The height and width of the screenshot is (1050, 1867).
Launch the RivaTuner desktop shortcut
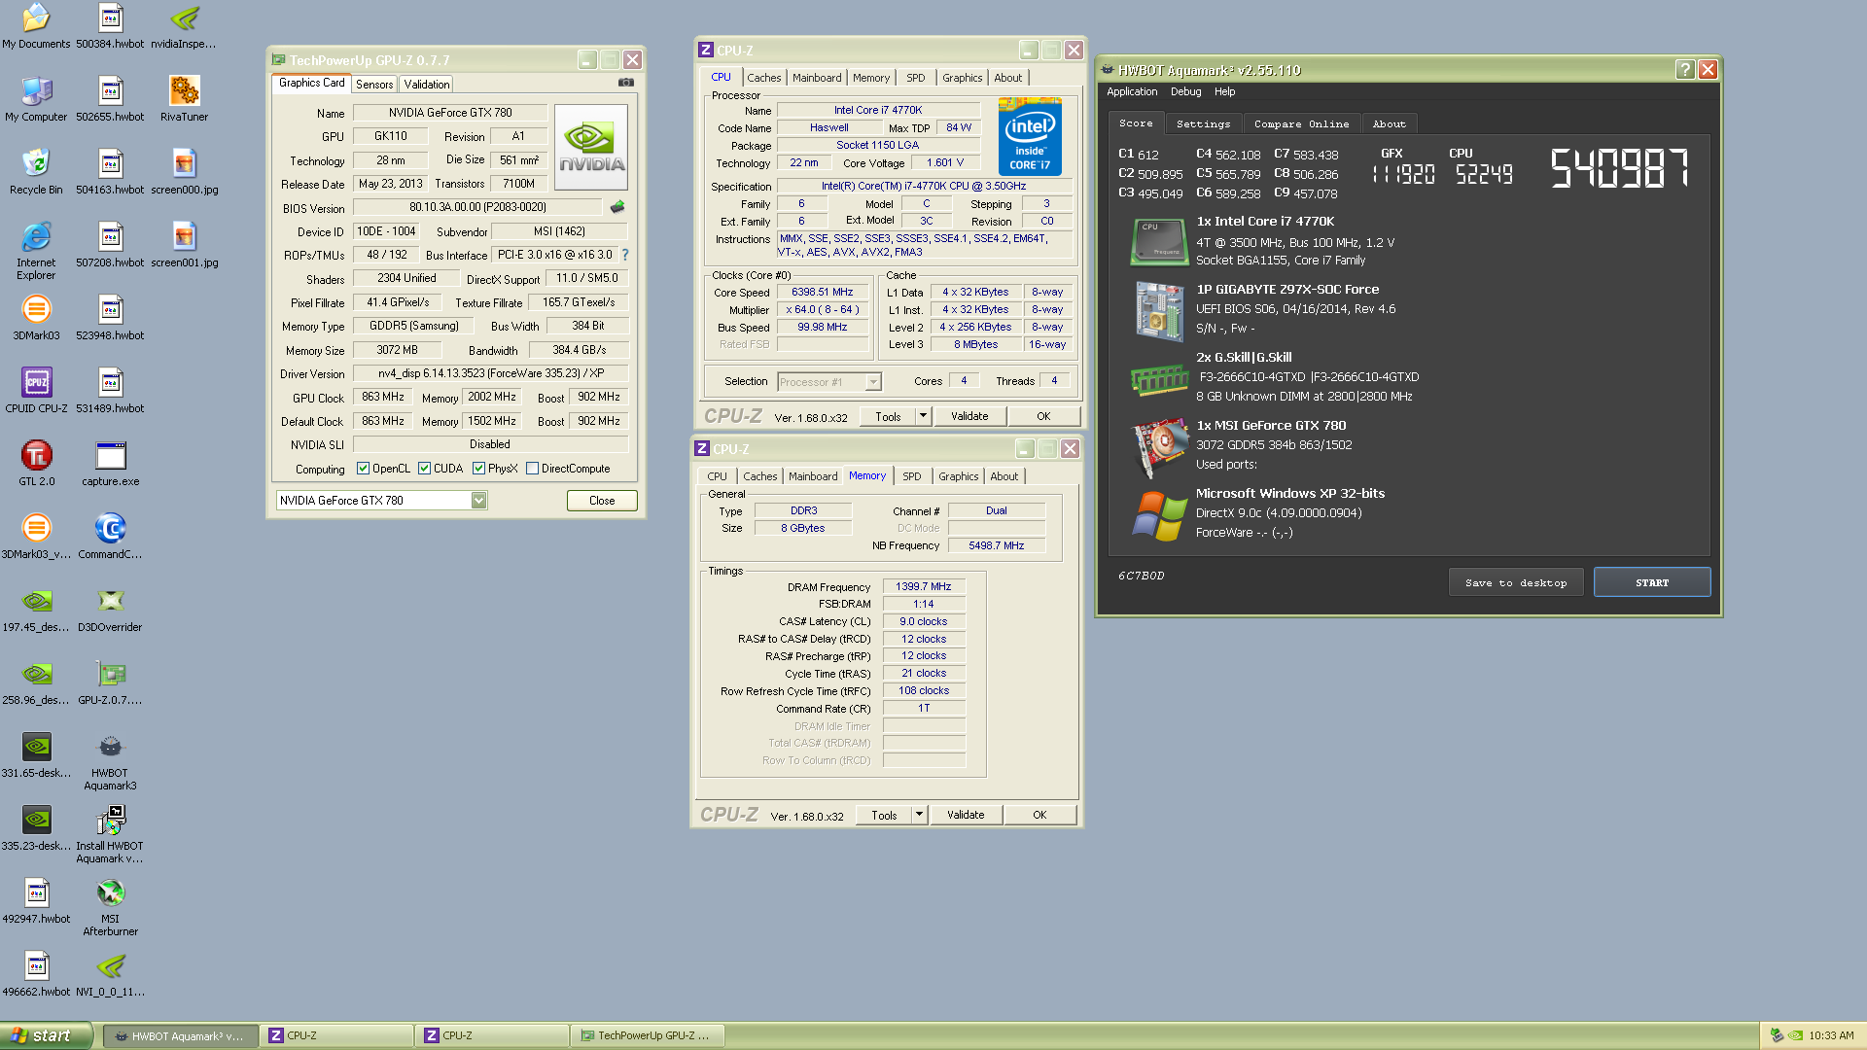click(x=184, y=98)
